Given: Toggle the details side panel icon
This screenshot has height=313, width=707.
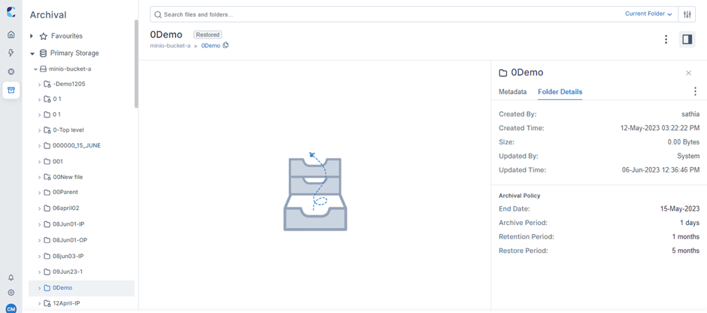Looking at the screenshot, I should click(687, 40).
